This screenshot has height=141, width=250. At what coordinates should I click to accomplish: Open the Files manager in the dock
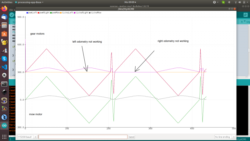point(4,25)
